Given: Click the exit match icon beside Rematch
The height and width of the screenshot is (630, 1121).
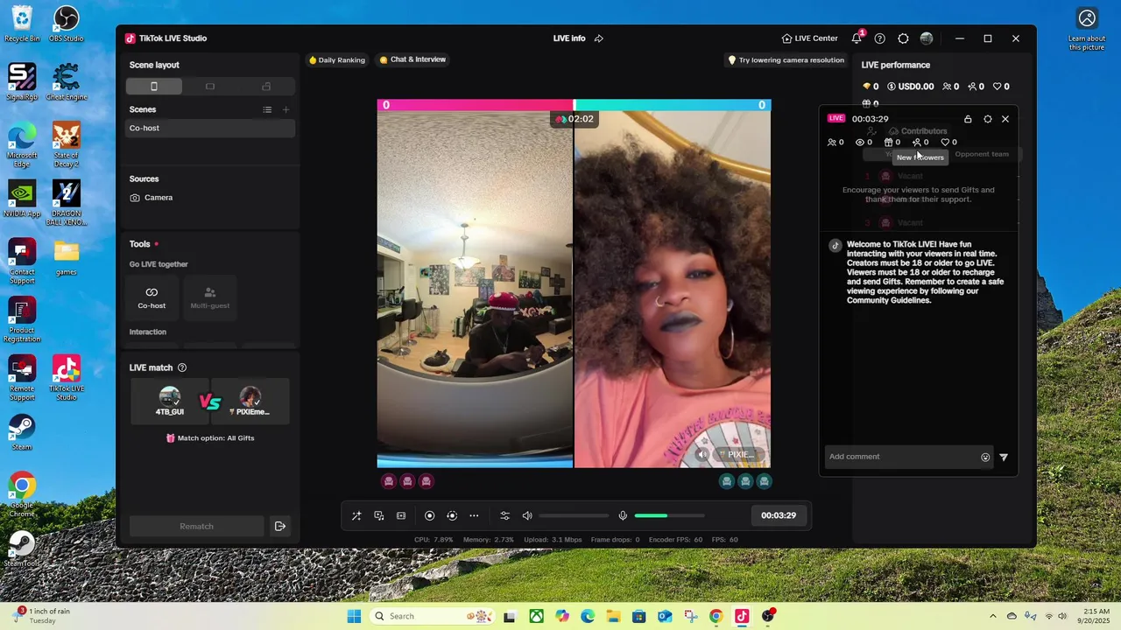Looking at the screenshot, I should click(x=280, y=526).
